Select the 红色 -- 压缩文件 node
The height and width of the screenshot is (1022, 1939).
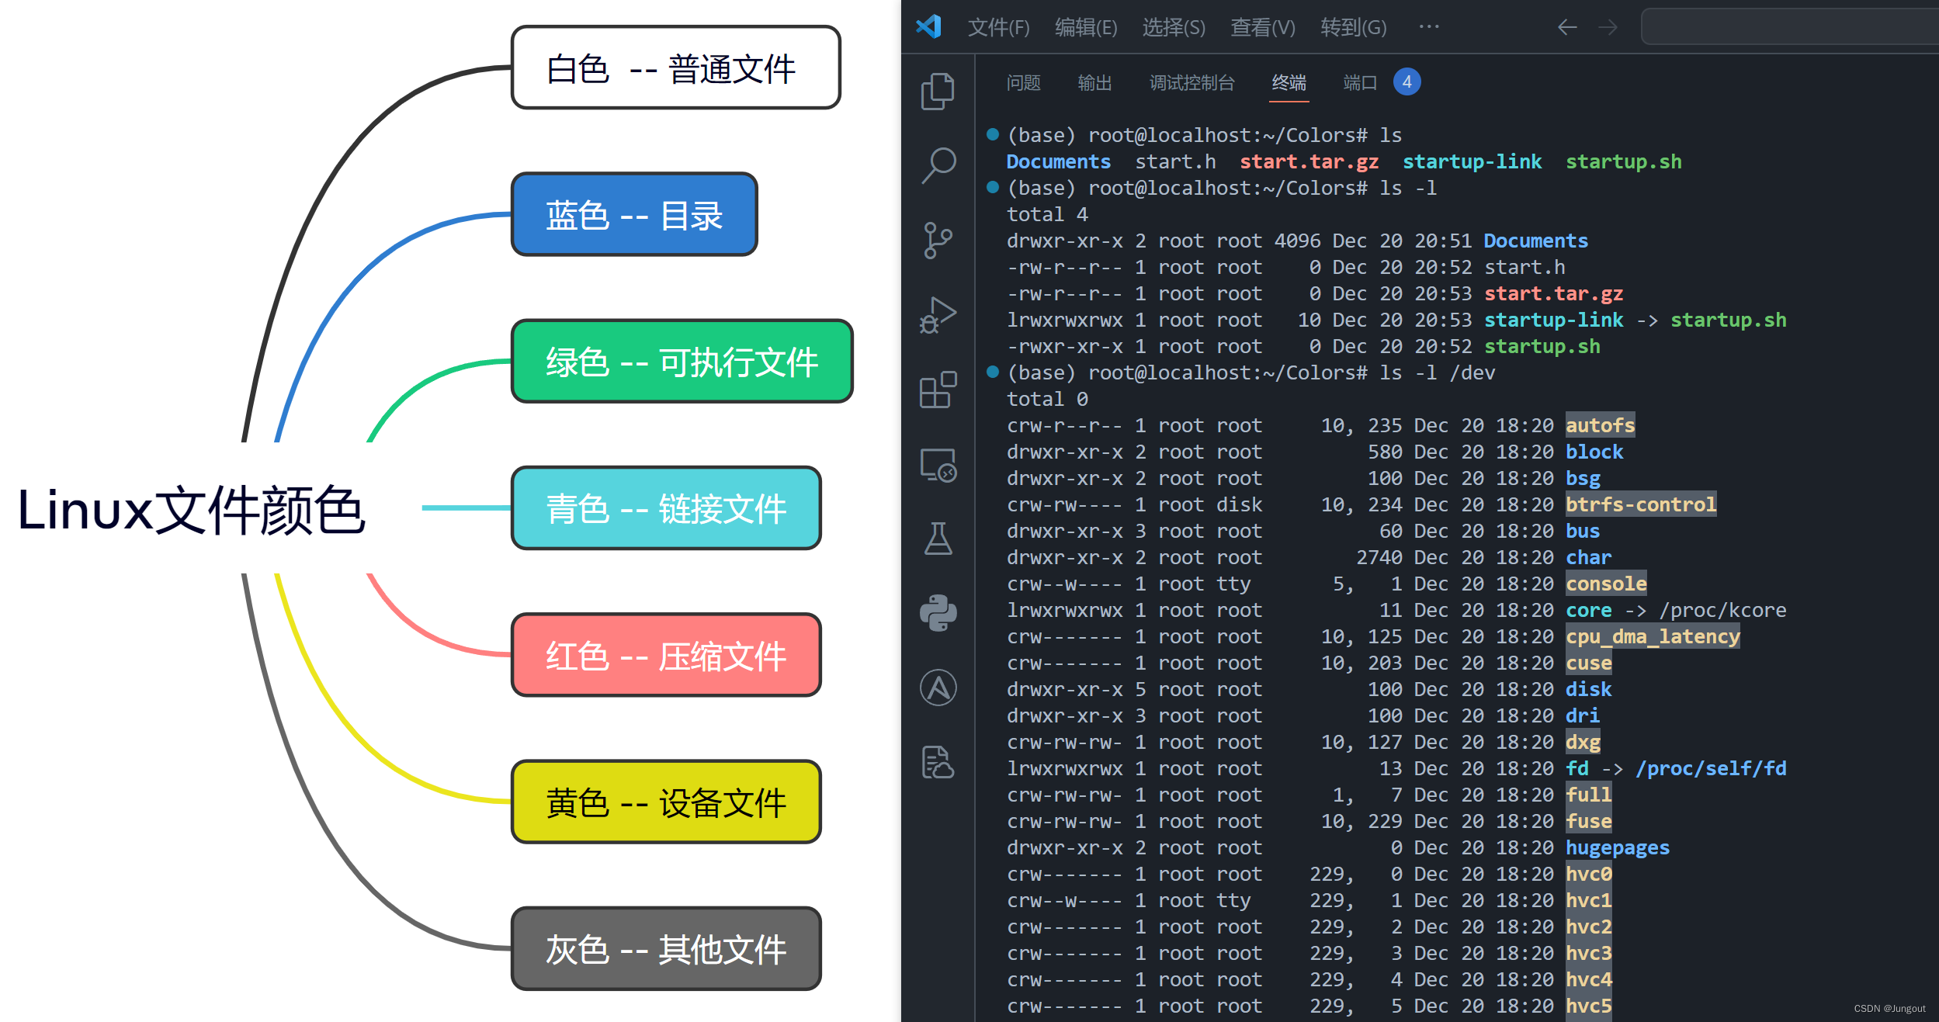(x=666, y=654)
